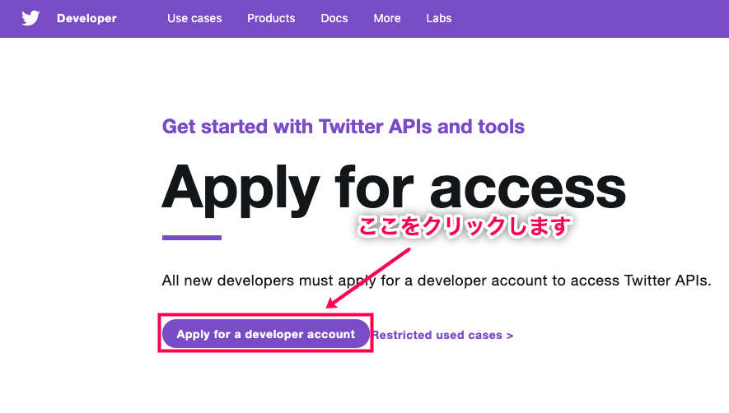This screenshot has height=413, width=729.
Task: Open the Use cases menu
Action: click(x=194, y=18)
